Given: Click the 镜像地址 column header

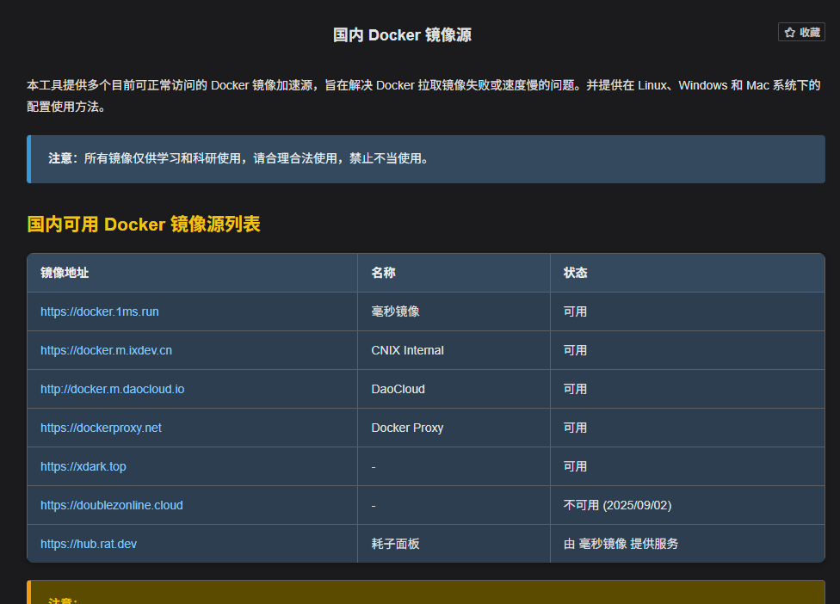Looking at the screenshot, I should [192, 273].
